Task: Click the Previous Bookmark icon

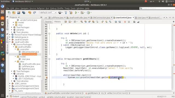Action: click(103, 22)
